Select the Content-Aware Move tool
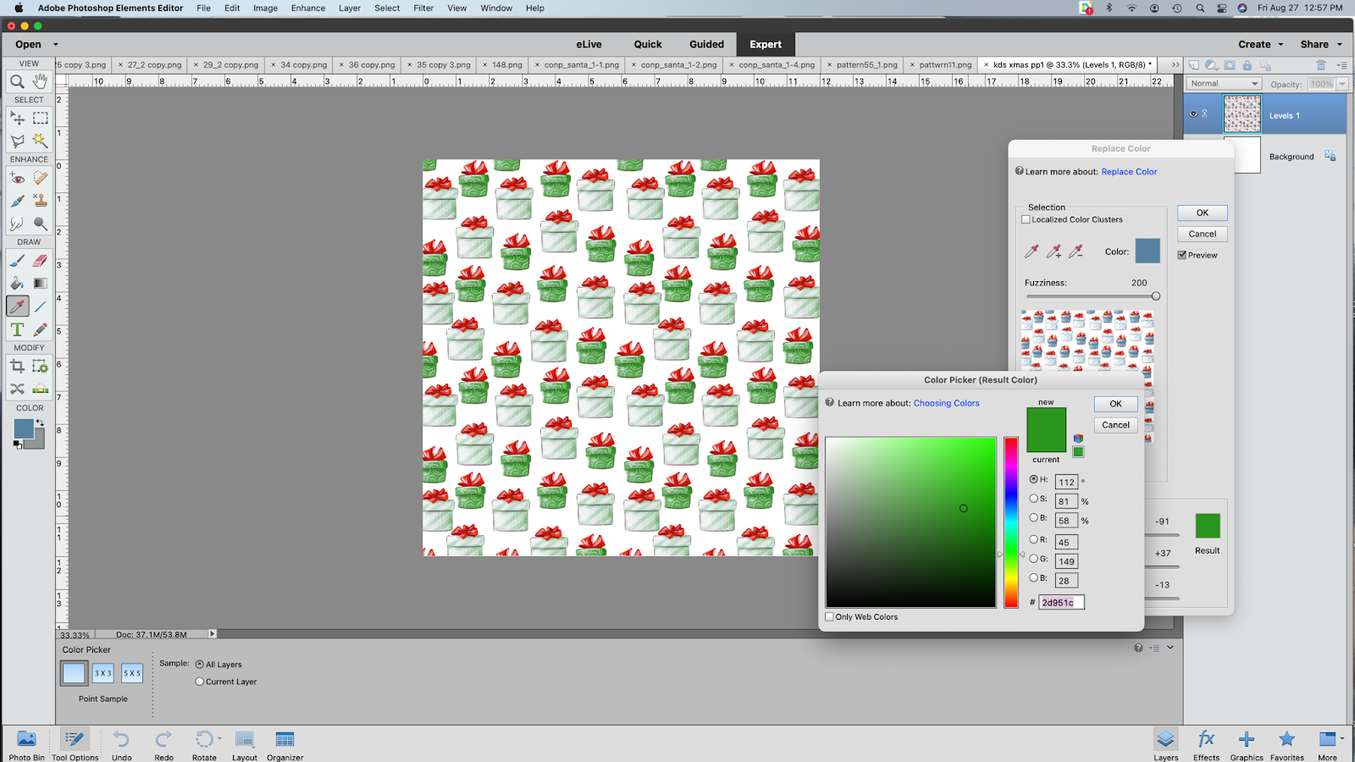Screen dimensions: 1355x762 pos(17,389)
